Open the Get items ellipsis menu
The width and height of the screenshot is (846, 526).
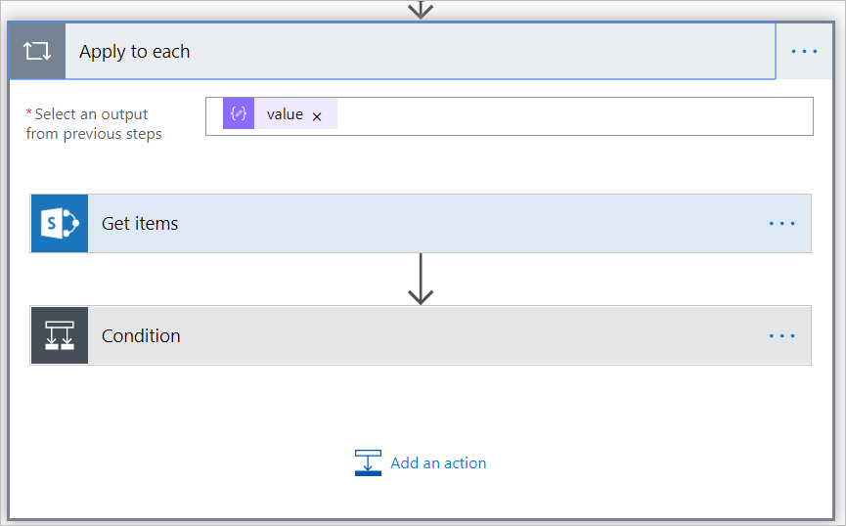point(781,224)
